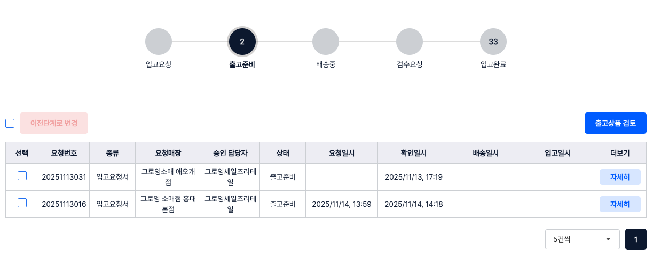Select the 출고준비 step circle showing 2

[x=242, y=42]
